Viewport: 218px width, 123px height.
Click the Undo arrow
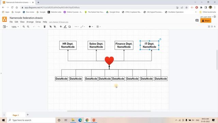pos(34,27)
